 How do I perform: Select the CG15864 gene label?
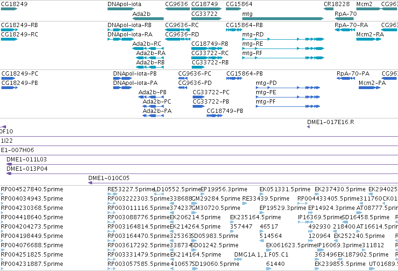coord(239,4)
